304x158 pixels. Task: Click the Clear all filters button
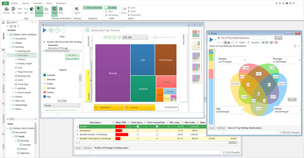click(x=72, y=59)
